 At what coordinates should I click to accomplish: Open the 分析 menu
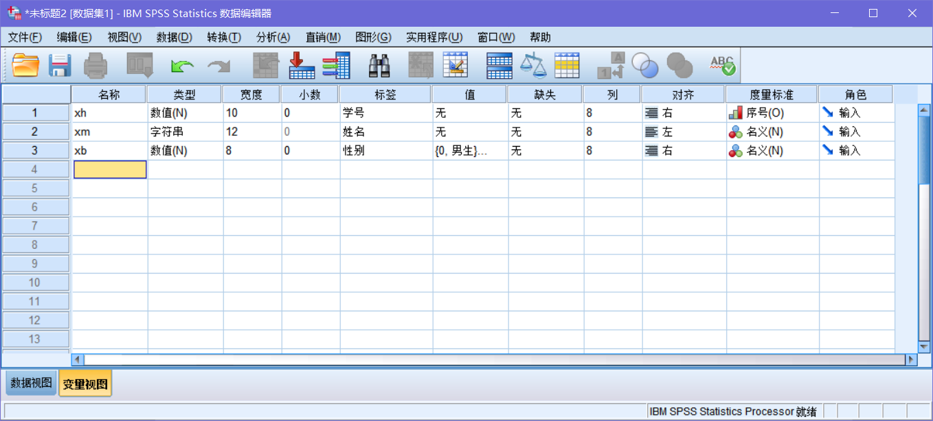[x=273, y=37]
